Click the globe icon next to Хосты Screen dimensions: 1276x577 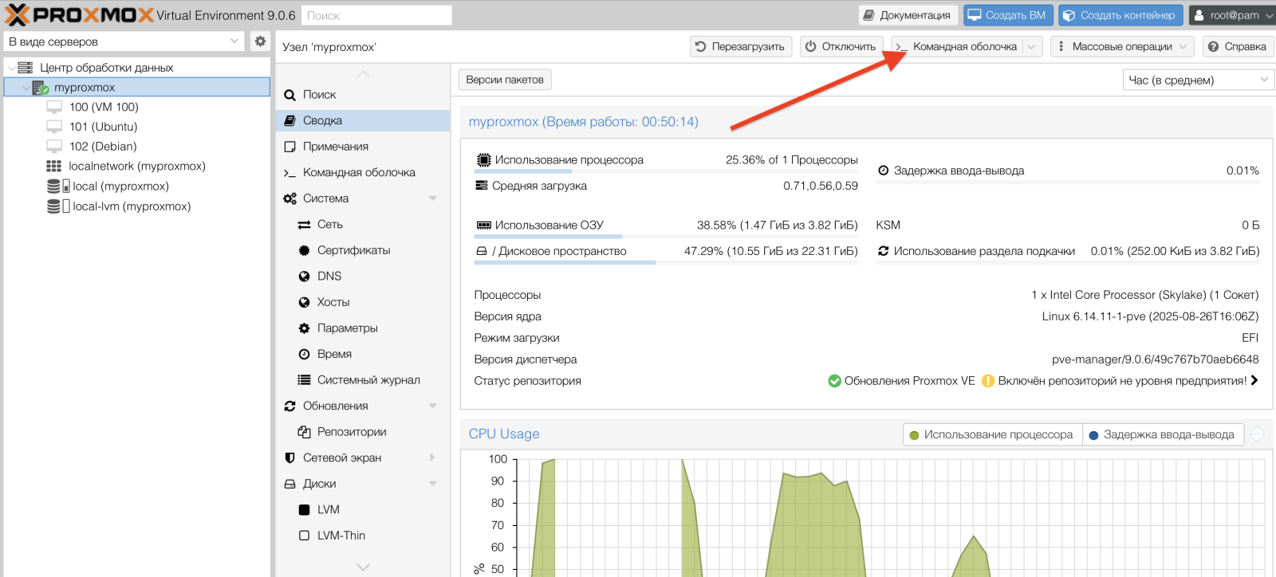click(x=304, y=303)
